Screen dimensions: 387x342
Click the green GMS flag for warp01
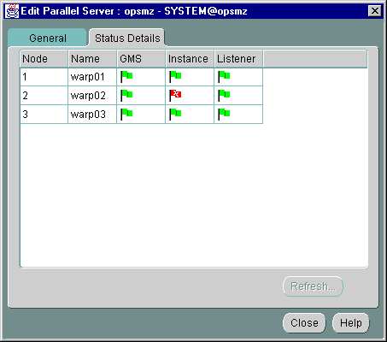tap(126, 76)
